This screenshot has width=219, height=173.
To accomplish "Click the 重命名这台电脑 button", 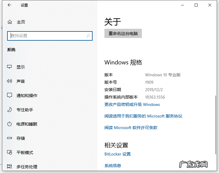I will click(123, 33).
